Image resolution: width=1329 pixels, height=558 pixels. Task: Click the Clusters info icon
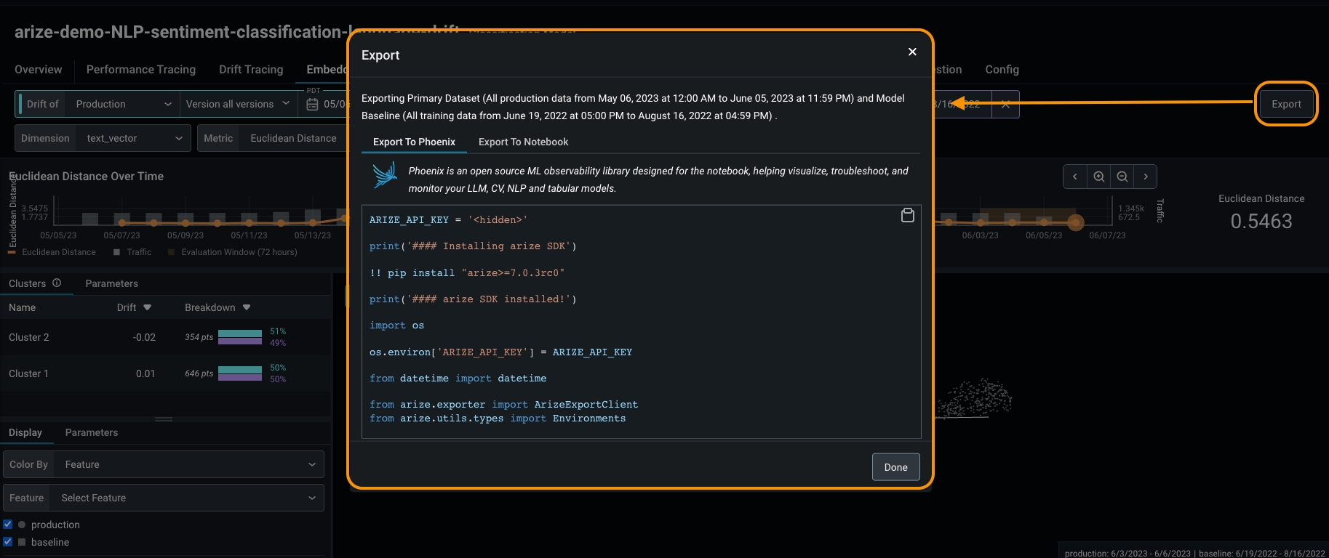tap(57, 283)
